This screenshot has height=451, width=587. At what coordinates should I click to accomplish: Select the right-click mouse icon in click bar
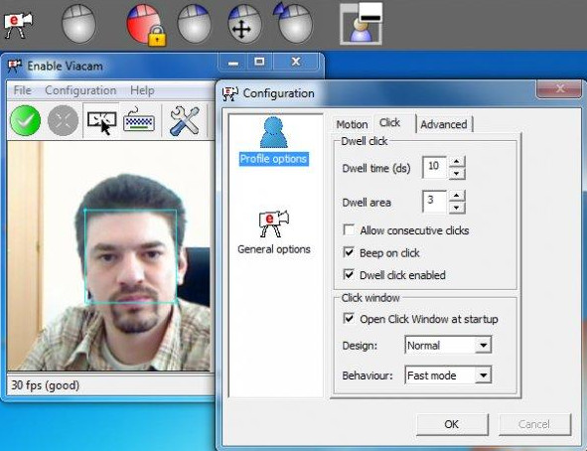pos(194,24)
